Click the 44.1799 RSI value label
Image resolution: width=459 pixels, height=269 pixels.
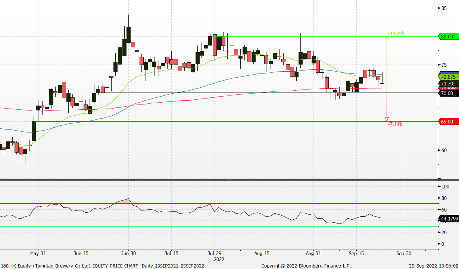click(x=448, y=219)
